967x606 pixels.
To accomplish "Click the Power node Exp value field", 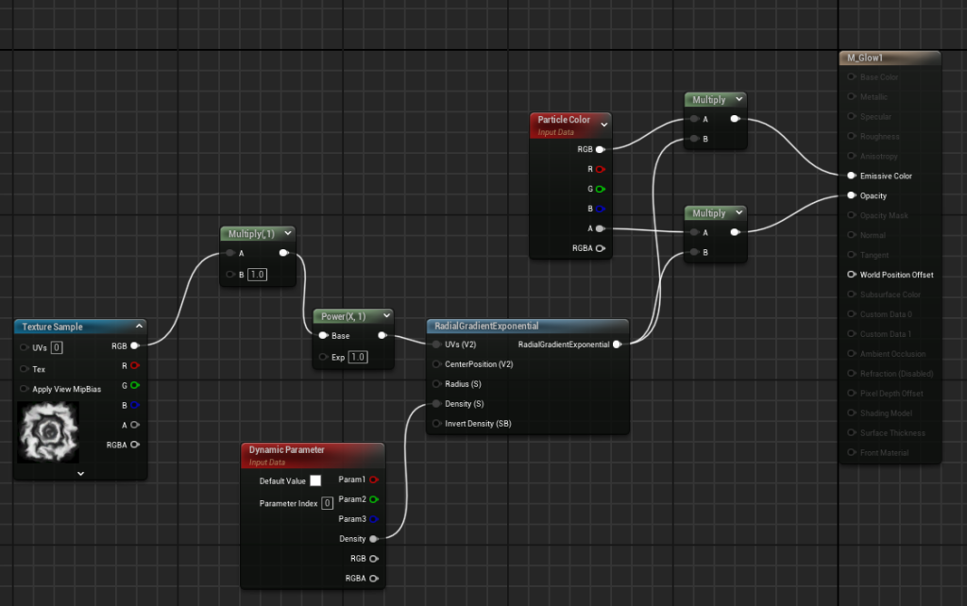I will click(x=358, y=357).
